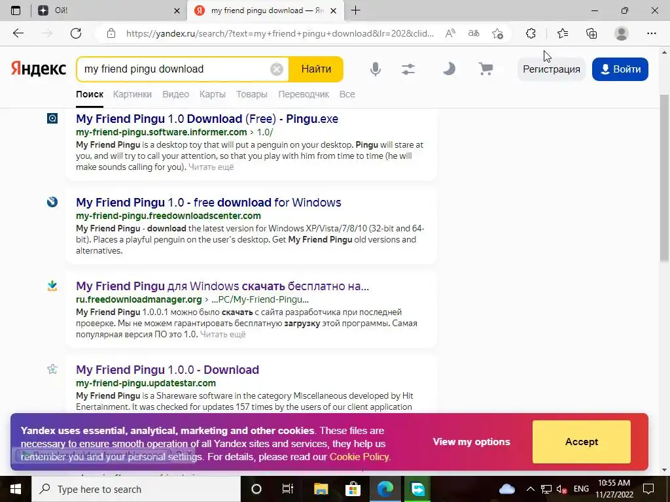
Task: Open the browser profile avatar
Action: click(x=622, y=33)
